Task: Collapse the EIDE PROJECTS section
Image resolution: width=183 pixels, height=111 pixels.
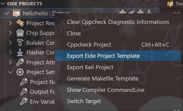Action: tap(3, 4)
